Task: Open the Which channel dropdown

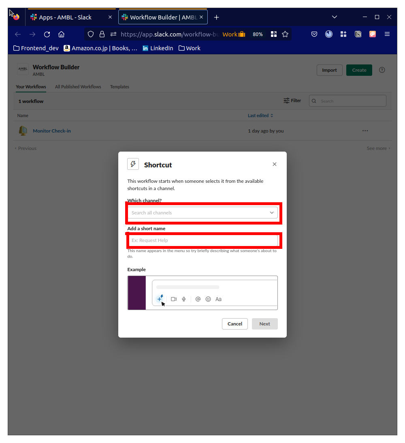Action: click(x=202, y=212)
